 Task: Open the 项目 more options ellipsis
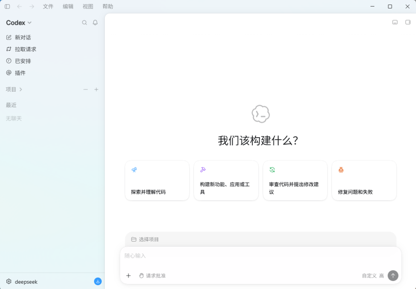click(86, 89)
